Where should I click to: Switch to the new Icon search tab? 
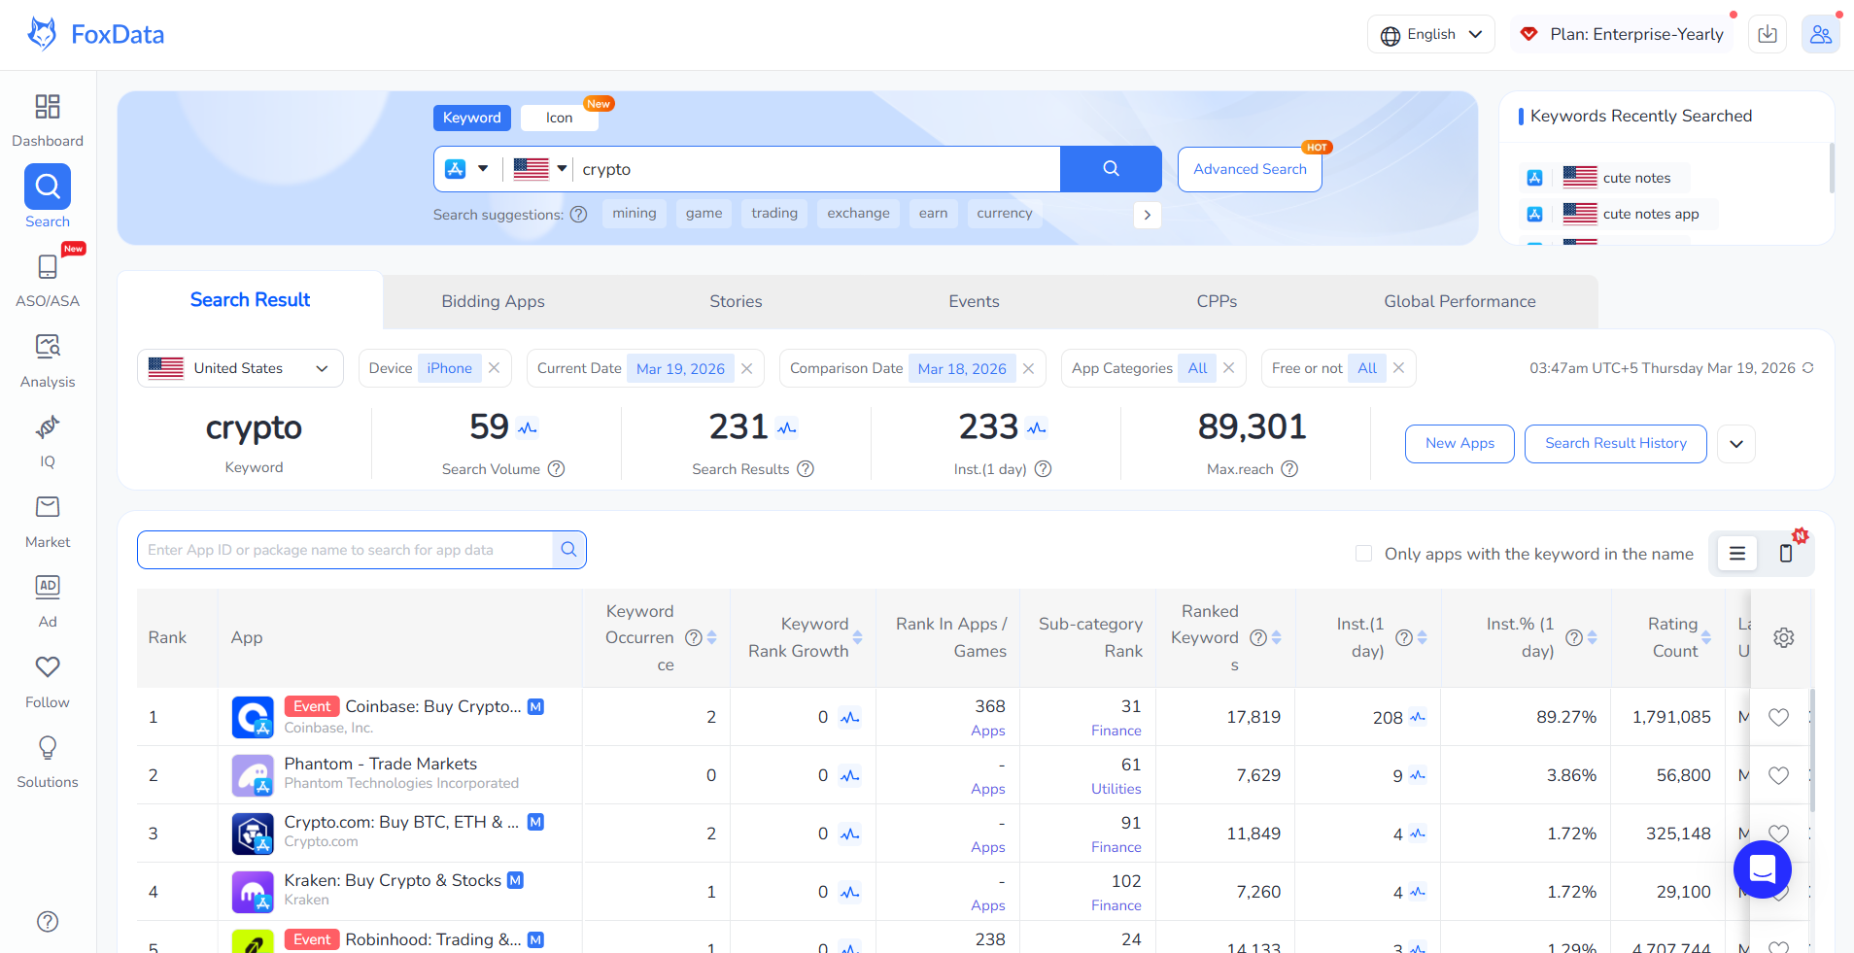559,117
